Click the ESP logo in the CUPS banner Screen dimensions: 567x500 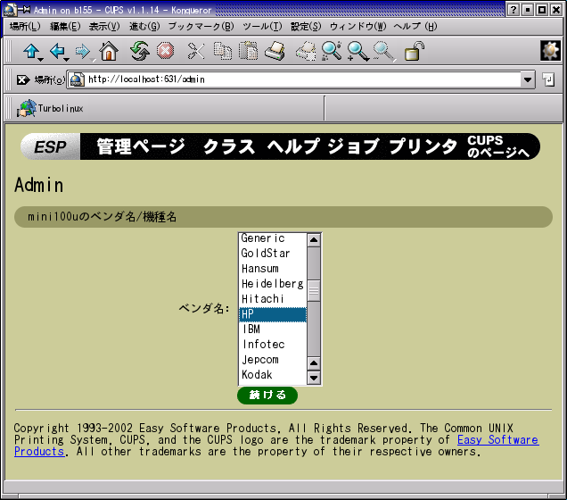(x=50, y=146)
